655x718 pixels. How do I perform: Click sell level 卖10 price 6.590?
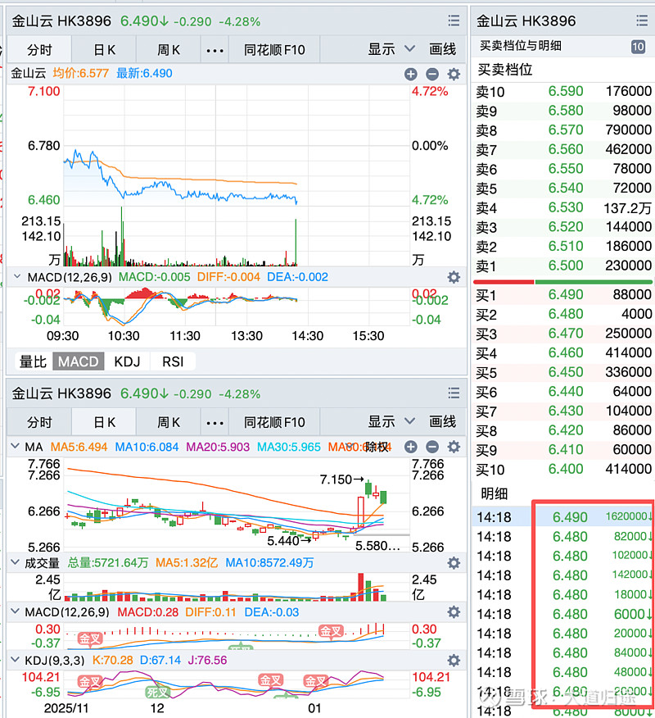[566, 91]
